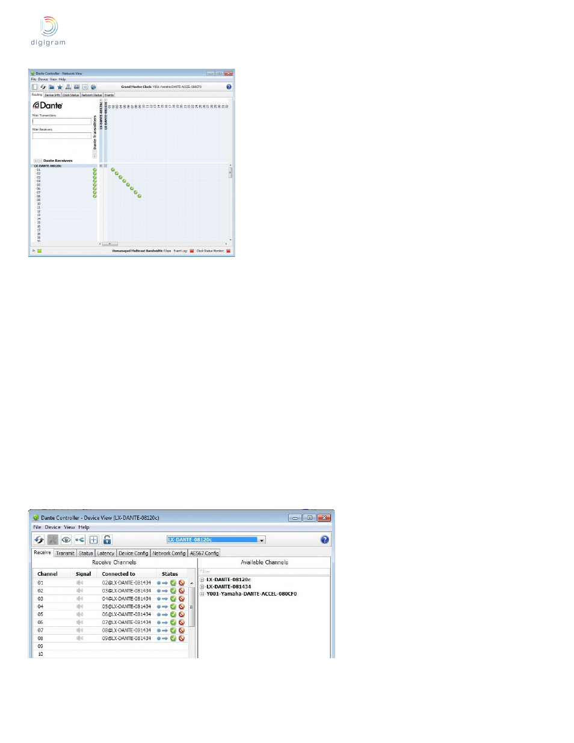The height and width of the screenshot is (743, 574).
Task: Expand Y001-Yamaha-DANTE-ACCEL-080CF0 in Available Channels
Action: point(202,594)
